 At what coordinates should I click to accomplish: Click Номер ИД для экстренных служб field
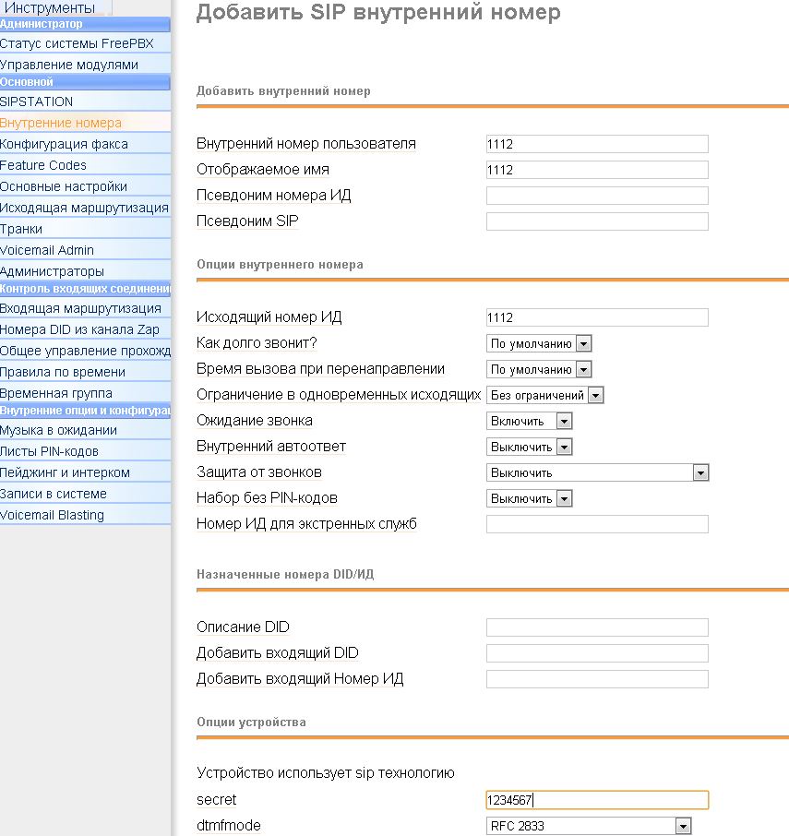(x=597, y=524)
